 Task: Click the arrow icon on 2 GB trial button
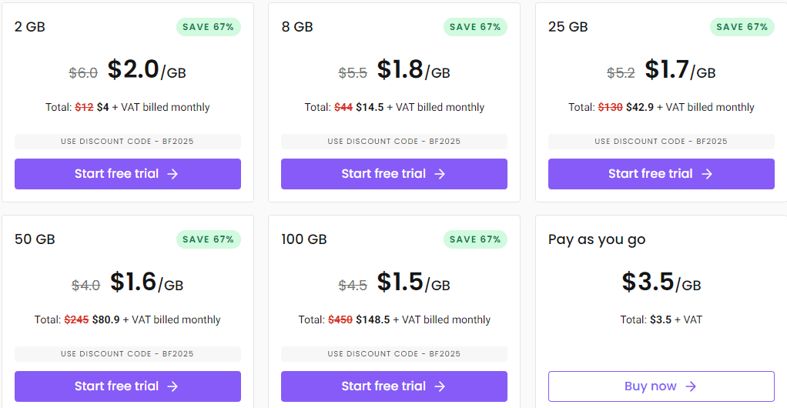pos(172,174)
